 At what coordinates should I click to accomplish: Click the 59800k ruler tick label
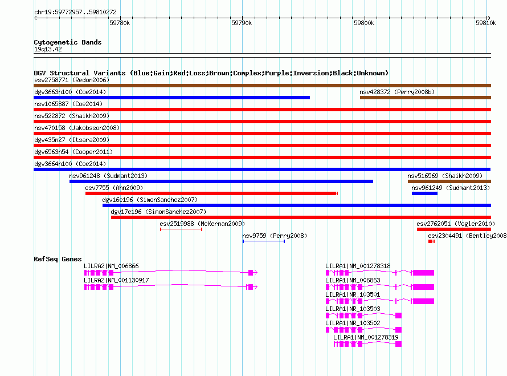(x=364, y=23)
